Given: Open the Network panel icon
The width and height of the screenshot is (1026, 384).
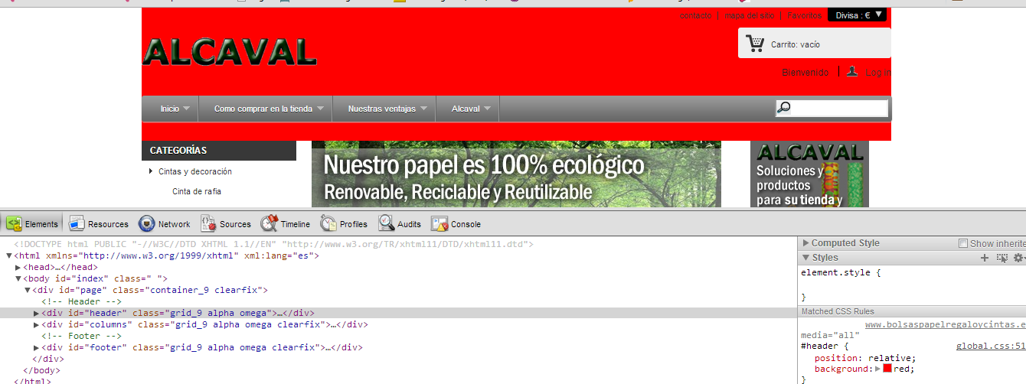Looking at the screenshot, I should tap(146, 223).
